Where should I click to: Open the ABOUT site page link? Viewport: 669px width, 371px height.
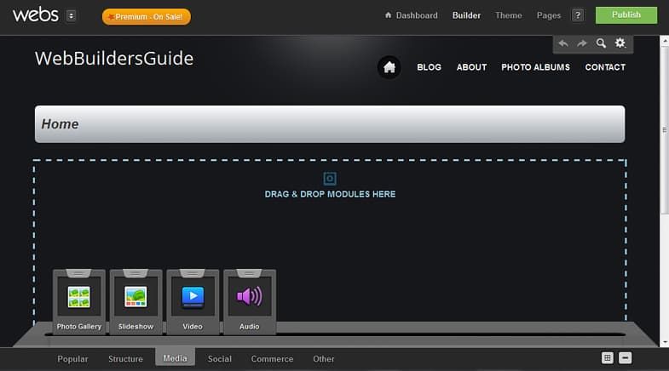pyautogui.click(x=471, y=67)
